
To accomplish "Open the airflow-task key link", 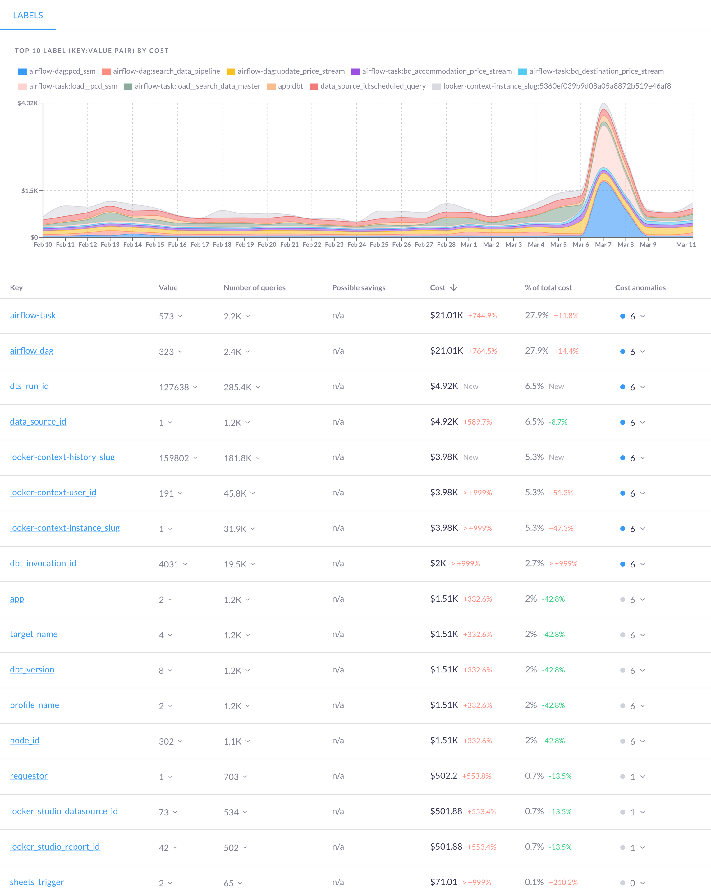I will [x=33, y=315].
